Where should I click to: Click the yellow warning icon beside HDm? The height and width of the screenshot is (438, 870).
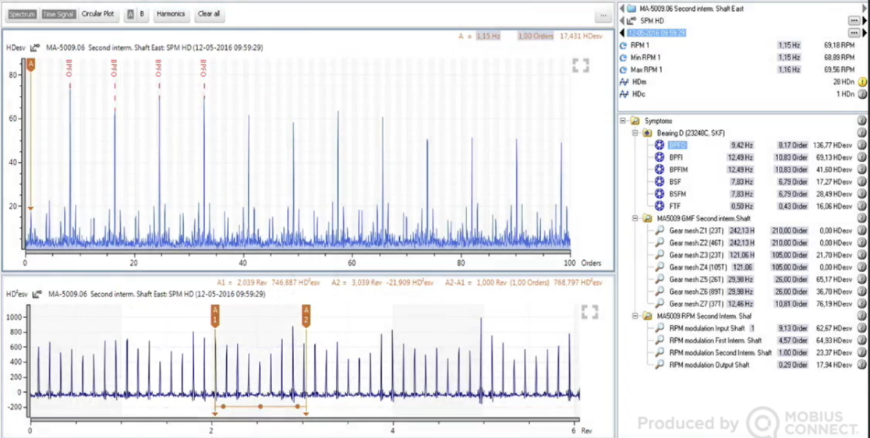pos(862,82)
